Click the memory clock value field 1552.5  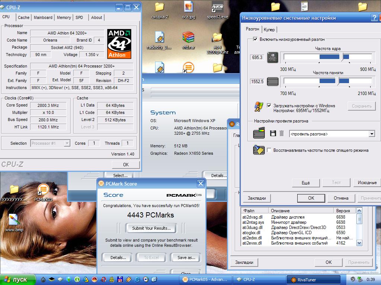point(257,81)
